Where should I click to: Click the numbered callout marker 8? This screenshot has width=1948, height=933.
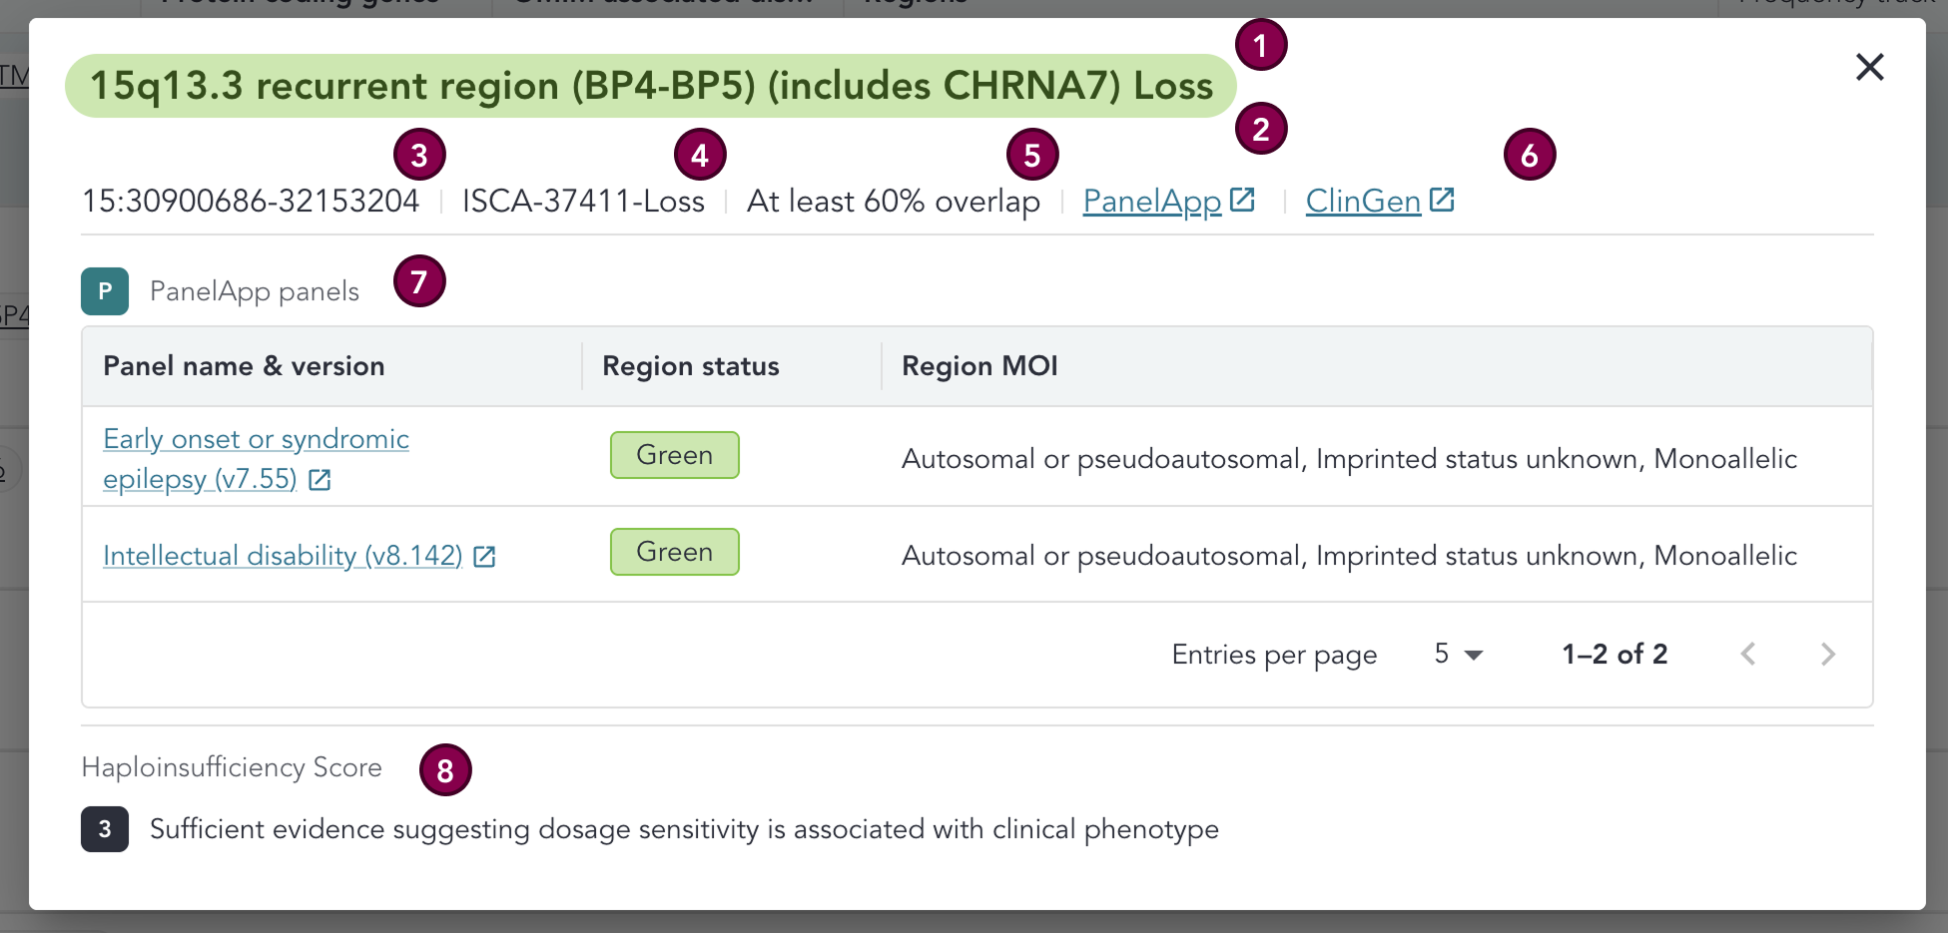446,769
